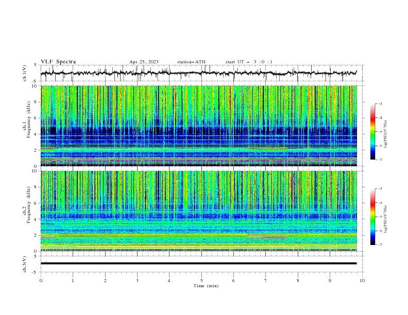
Task: Click the "-3" tick on ch.1 color bar
Action: point(380,103)
